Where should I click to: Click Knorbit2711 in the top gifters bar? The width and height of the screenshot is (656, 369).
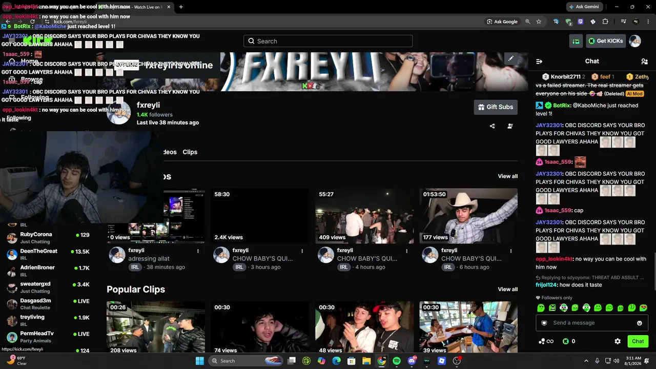coord(566,77)
